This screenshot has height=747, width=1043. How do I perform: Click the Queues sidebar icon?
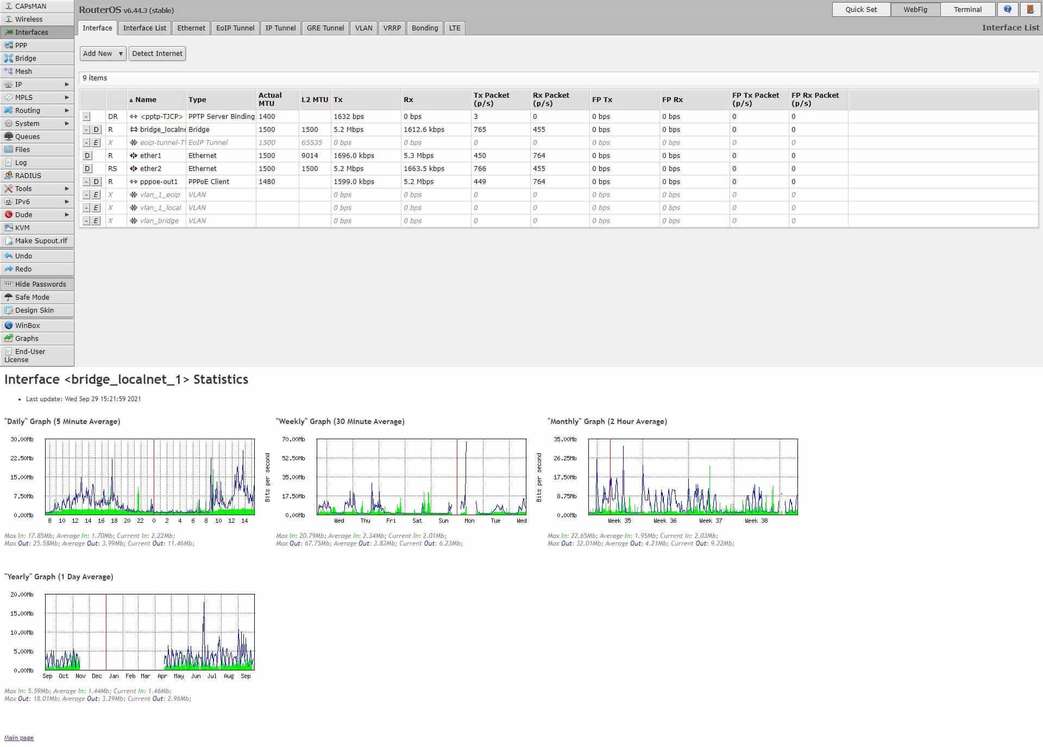[x=9, y=136]
